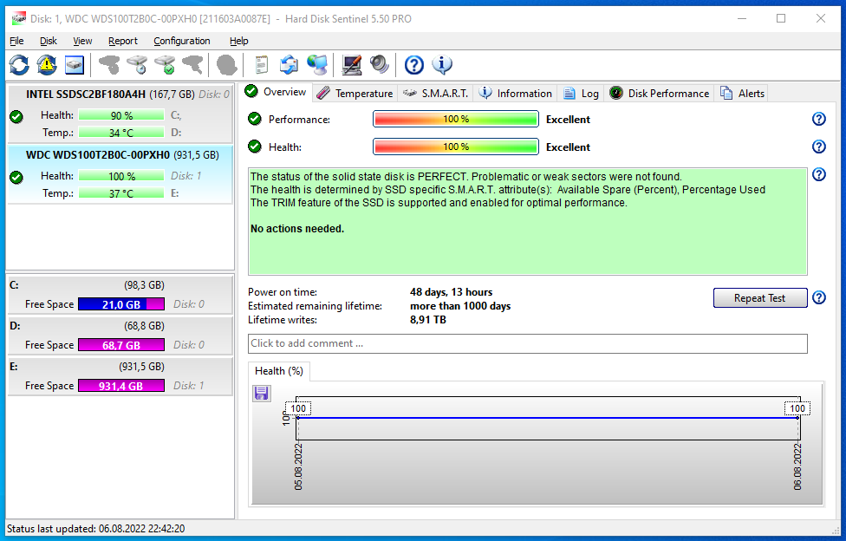Image resolution: width=846 pixels, height=541 pixels.
Task: Switch to the S.M.A.R.T. tab
Action: (436, 94)
